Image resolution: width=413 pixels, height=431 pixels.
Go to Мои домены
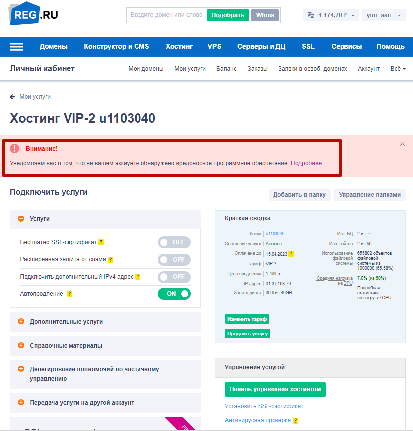pyautogui.click(x=146, y=69)
